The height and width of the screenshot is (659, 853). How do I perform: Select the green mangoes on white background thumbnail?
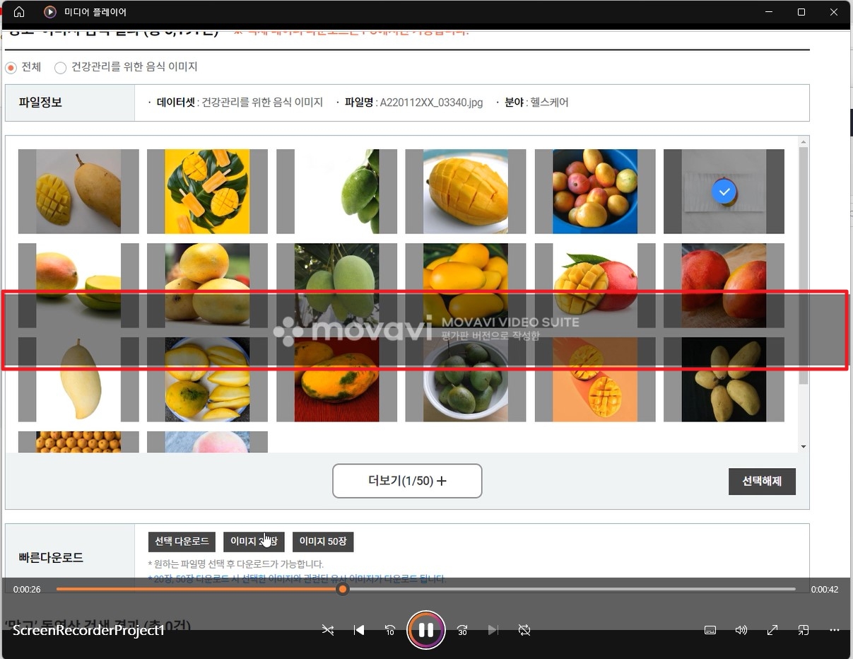(x=336, y=192)
